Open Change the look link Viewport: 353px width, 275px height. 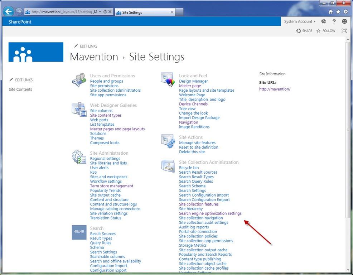(193, 113)
